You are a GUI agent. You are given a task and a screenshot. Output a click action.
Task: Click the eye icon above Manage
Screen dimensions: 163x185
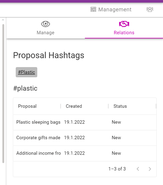(45, 24)
